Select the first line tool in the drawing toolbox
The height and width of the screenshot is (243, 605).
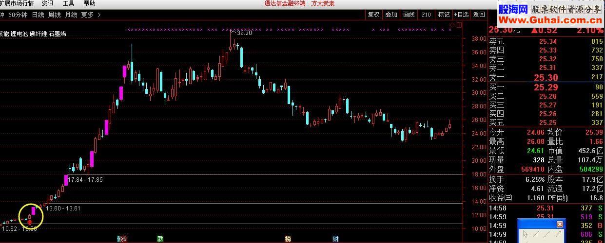[536, 234]
